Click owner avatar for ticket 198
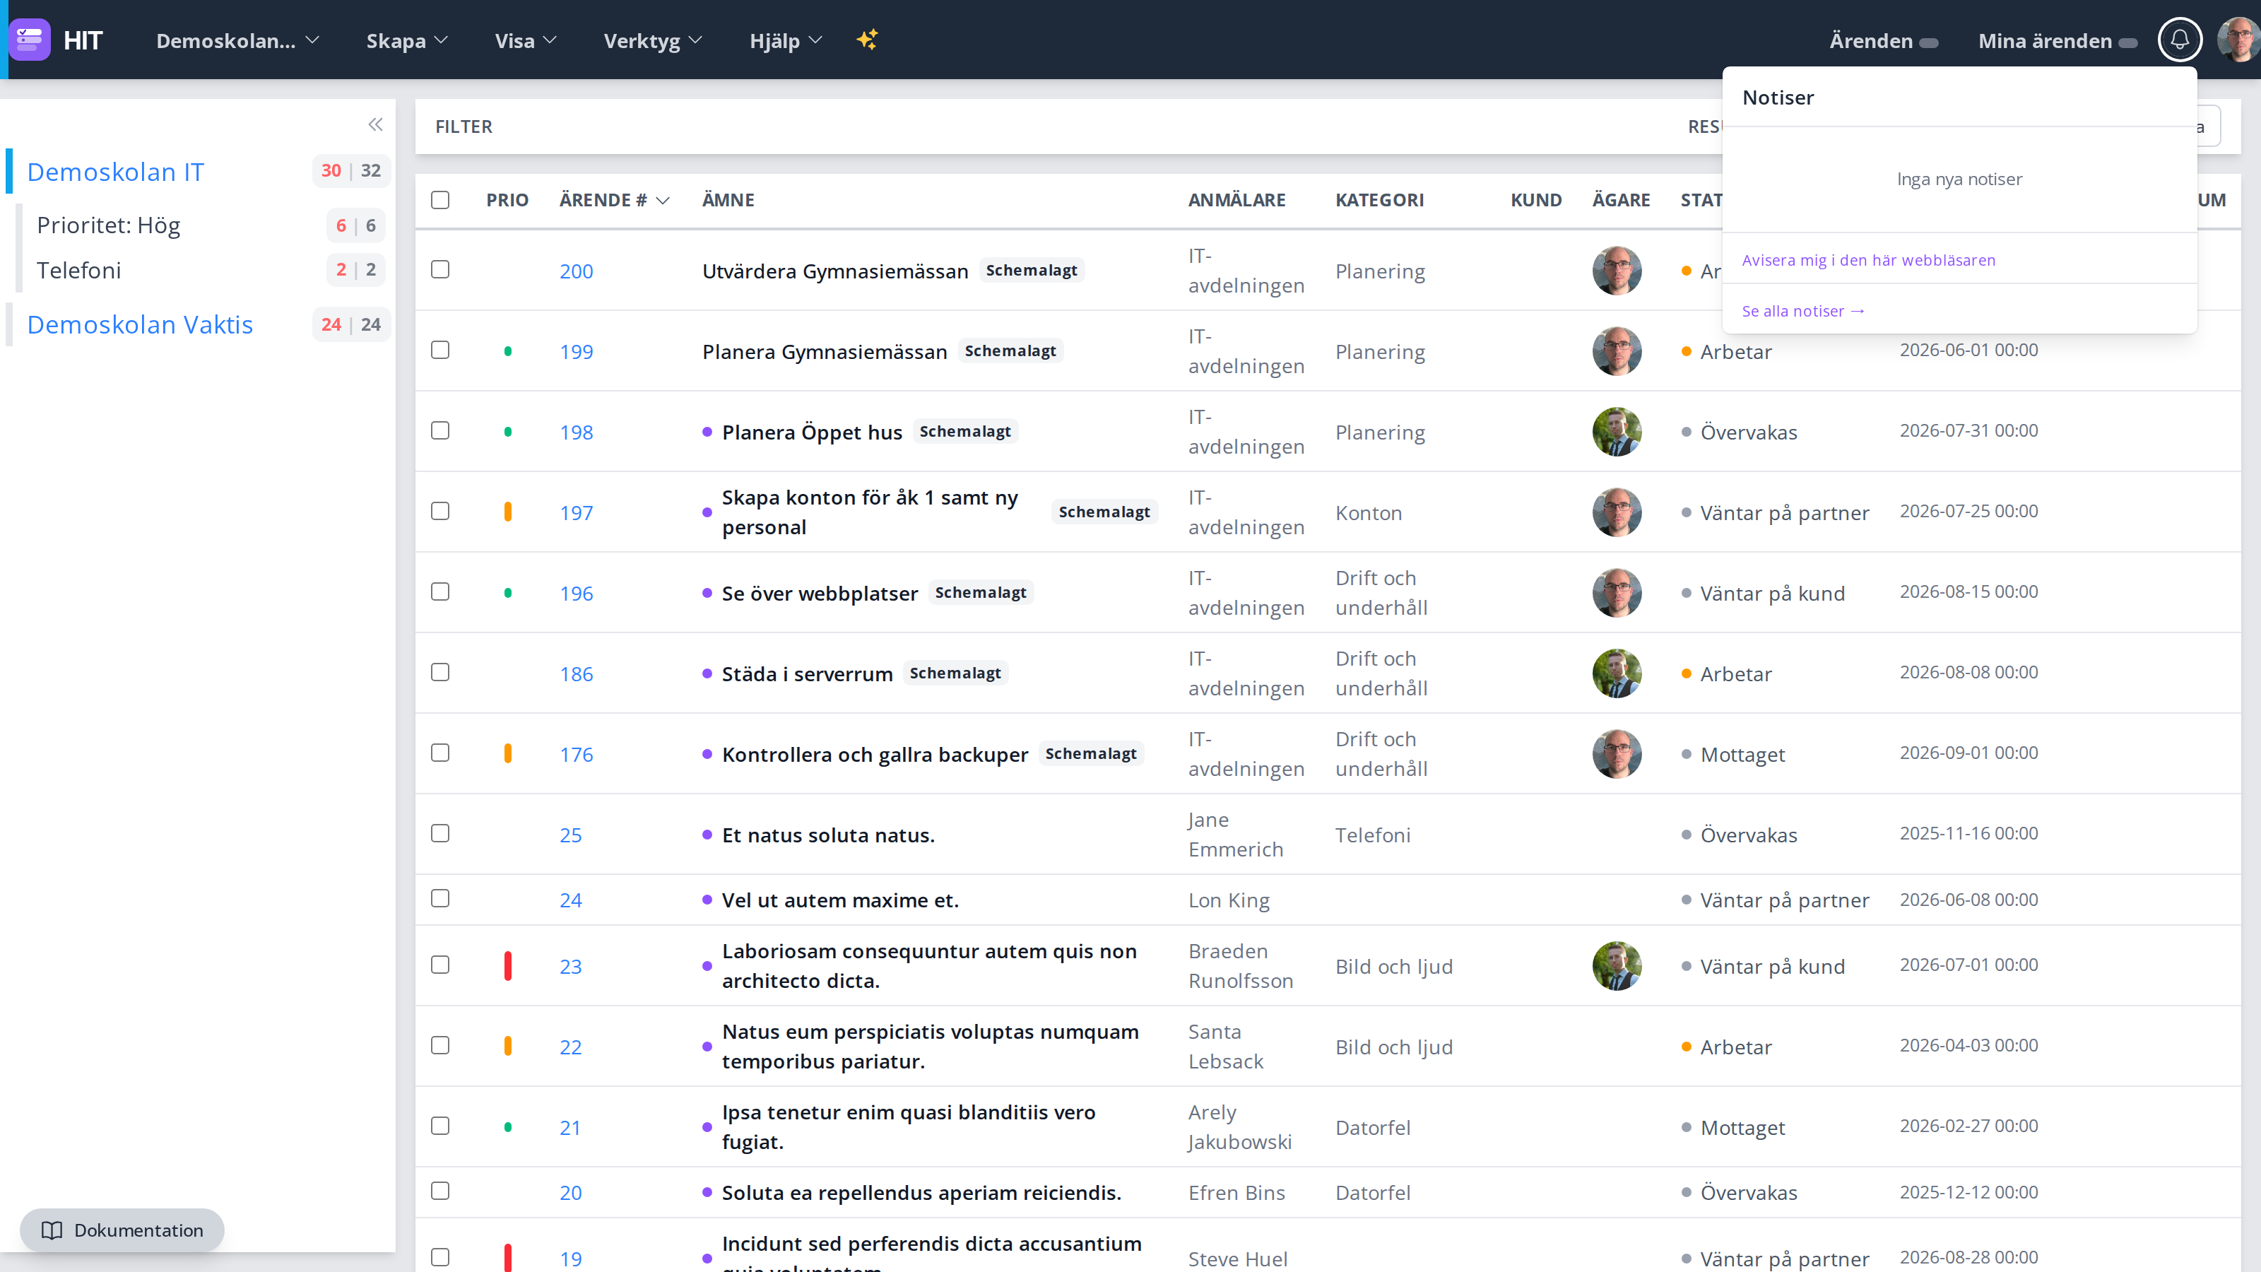Image resolution: width=2261 pixels, height=1272 pixels. 1617,432
